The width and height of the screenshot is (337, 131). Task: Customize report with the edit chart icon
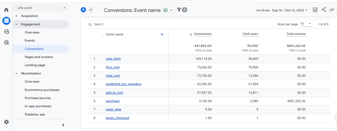pyautogui.click(x=315, y=10)
